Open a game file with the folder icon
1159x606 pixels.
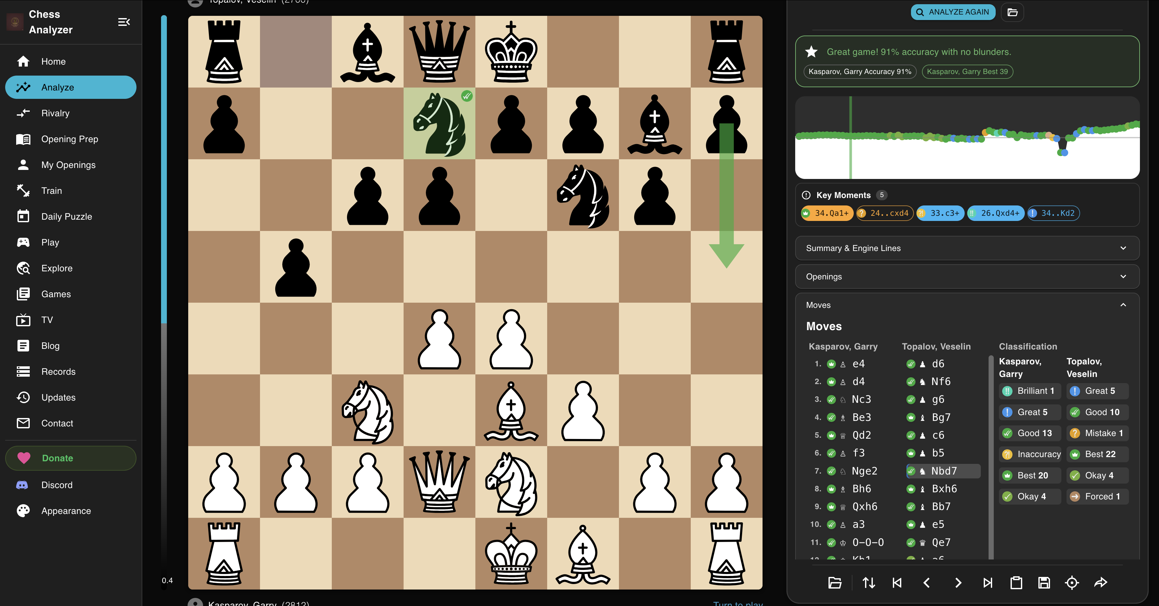[x=835, y=583]
